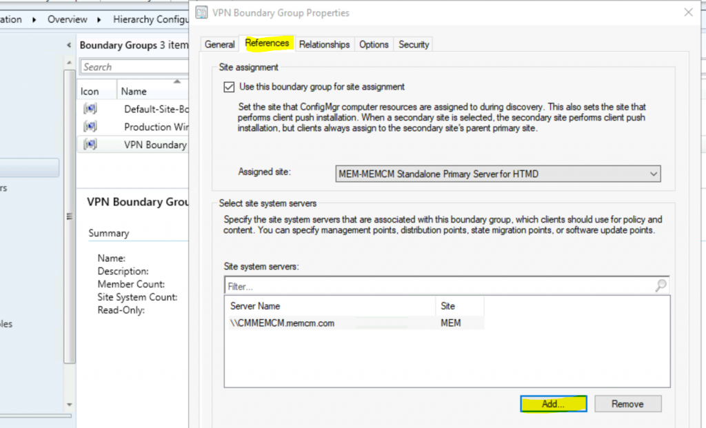This screenshot has height=428, width=706.
Task: Open the Relationships tab
Action: point(324,44)
